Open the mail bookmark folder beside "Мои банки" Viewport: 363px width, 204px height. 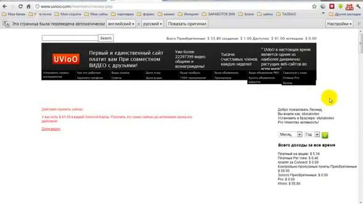click(40, 14)
